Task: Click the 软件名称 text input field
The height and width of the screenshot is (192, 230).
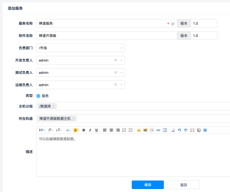Action: (107, 36)
